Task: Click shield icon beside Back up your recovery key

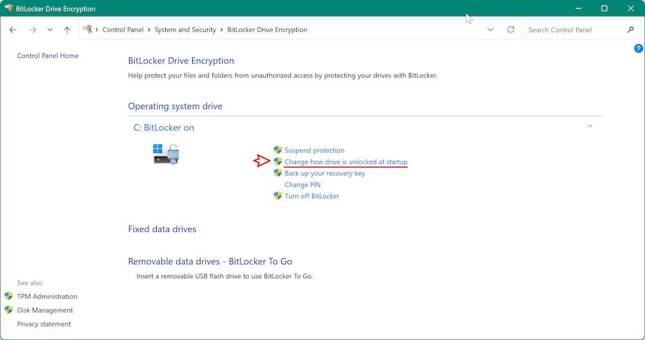Action: point(278,173)
